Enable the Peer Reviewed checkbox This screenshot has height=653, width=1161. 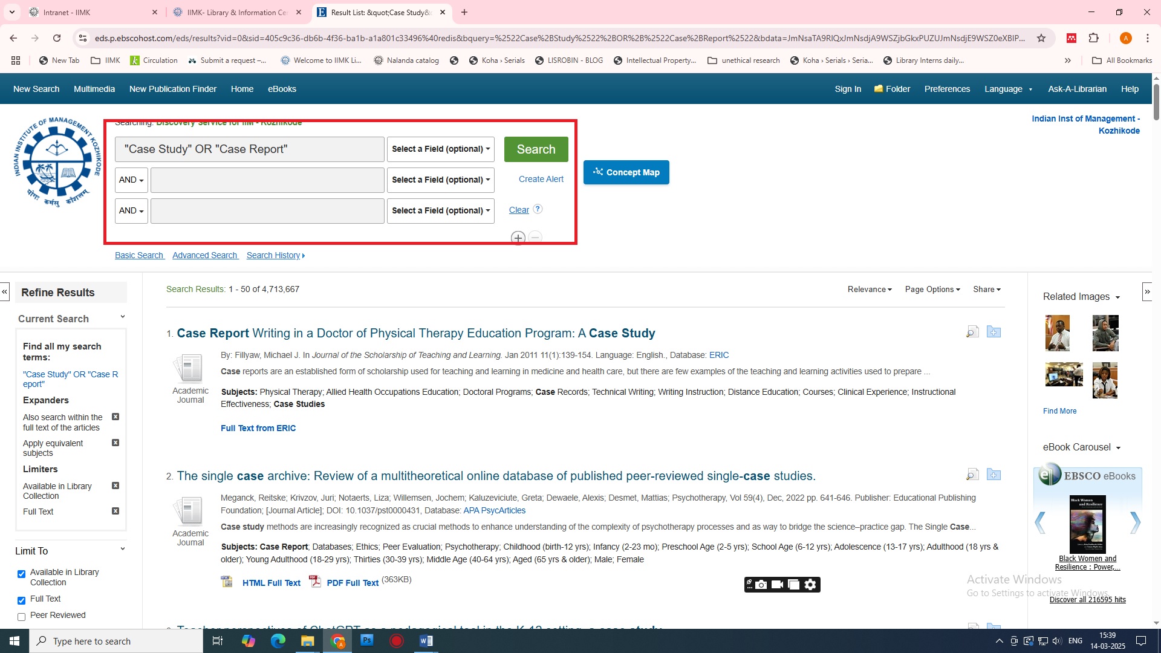pos(22,617)
